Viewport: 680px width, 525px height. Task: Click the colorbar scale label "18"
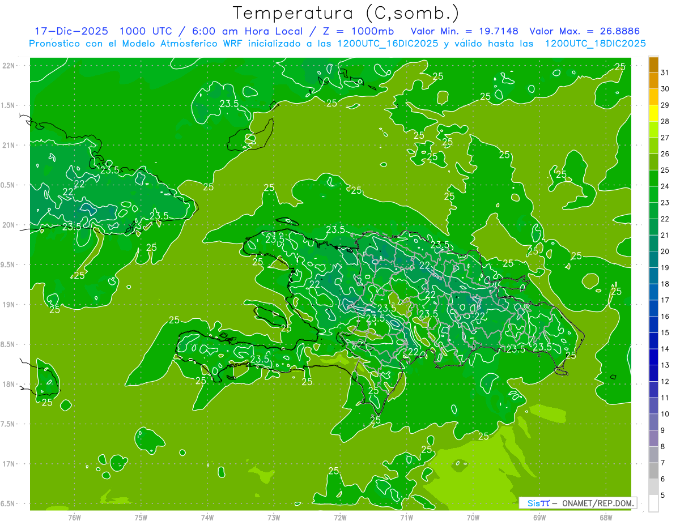pyautogui.click(x=665, y=284)
